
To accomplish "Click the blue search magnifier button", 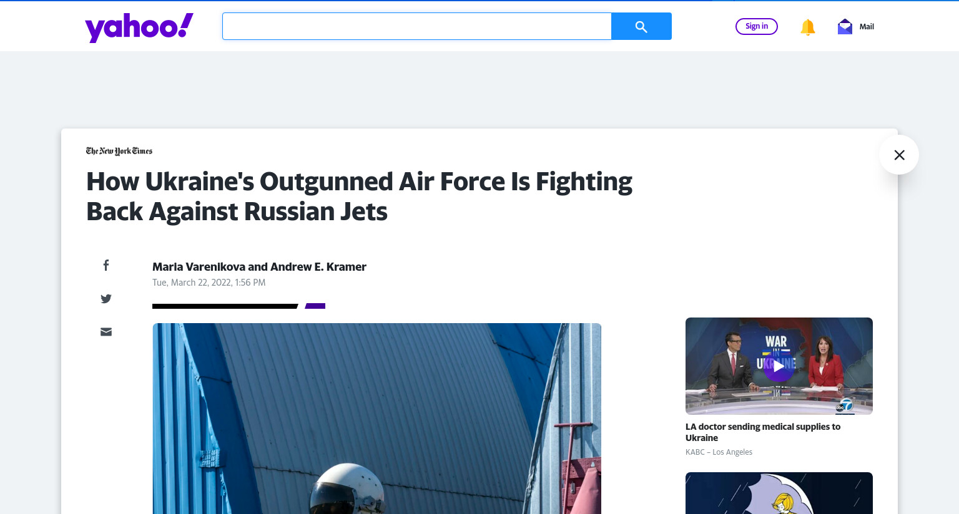I will (x=641, y=26).
